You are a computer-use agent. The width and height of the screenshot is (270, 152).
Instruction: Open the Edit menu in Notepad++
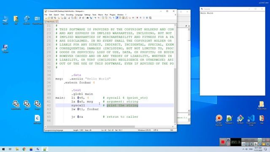click(50, 15)
